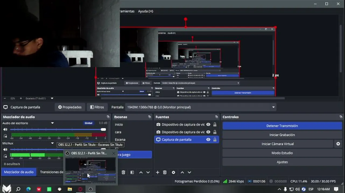Expand the Mic/Aux options arrow

pos(52,143)
